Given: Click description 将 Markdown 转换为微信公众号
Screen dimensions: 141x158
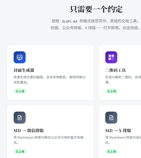Looking at the screenshot, I should pos(49,140).
